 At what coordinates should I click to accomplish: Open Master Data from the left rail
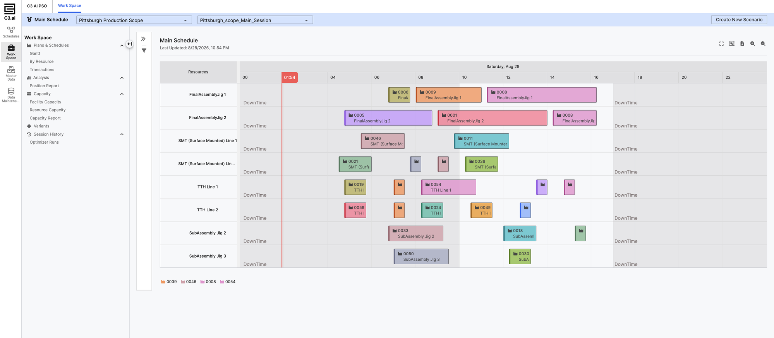click(x=11, y=73)
